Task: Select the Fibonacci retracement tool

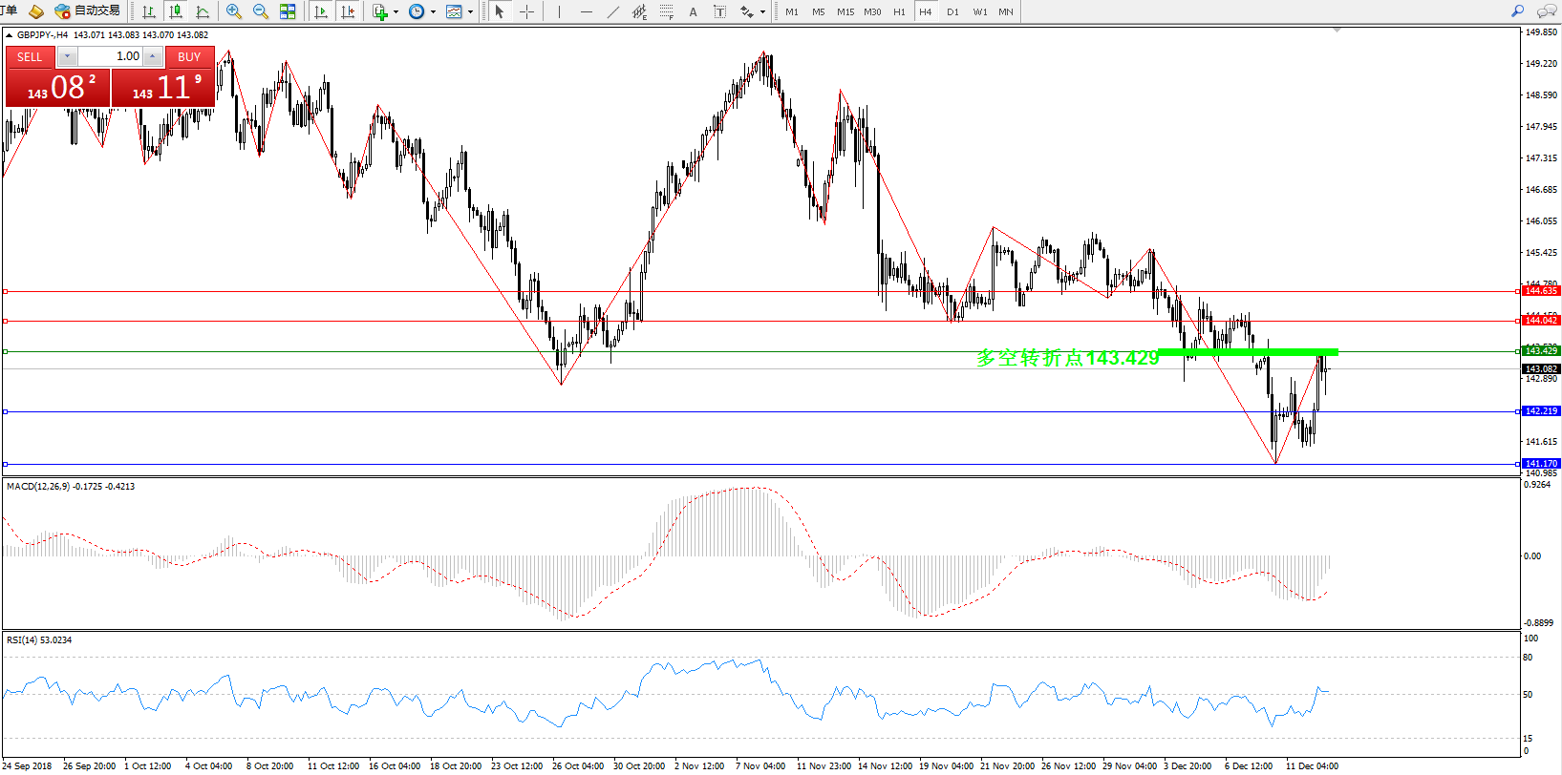Action: 666,11
